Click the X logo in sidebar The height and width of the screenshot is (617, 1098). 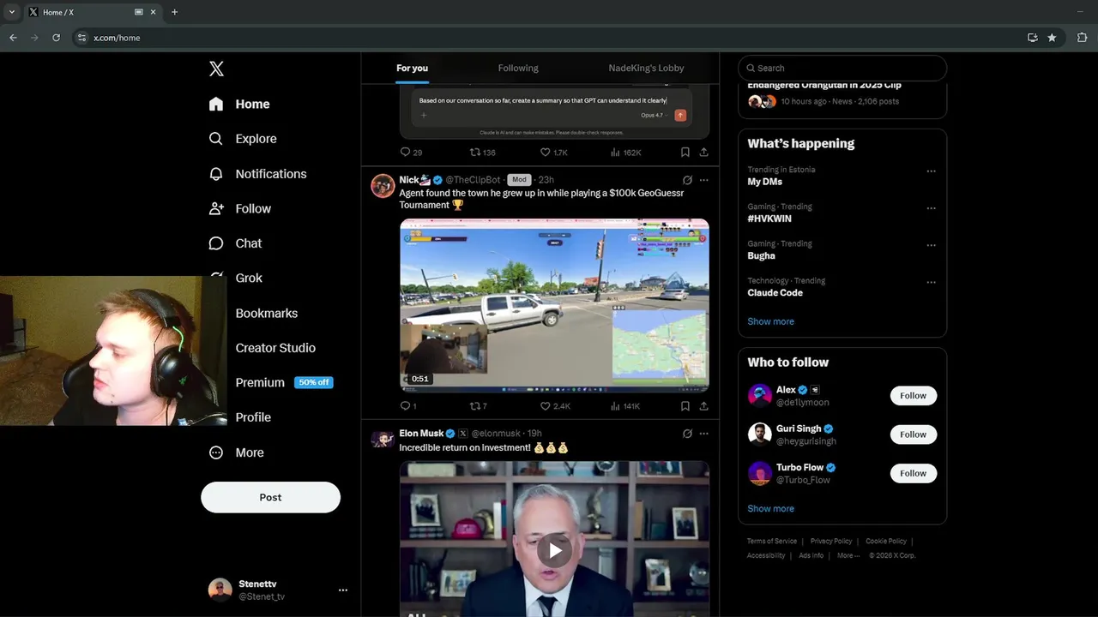[x=216, y=69]
